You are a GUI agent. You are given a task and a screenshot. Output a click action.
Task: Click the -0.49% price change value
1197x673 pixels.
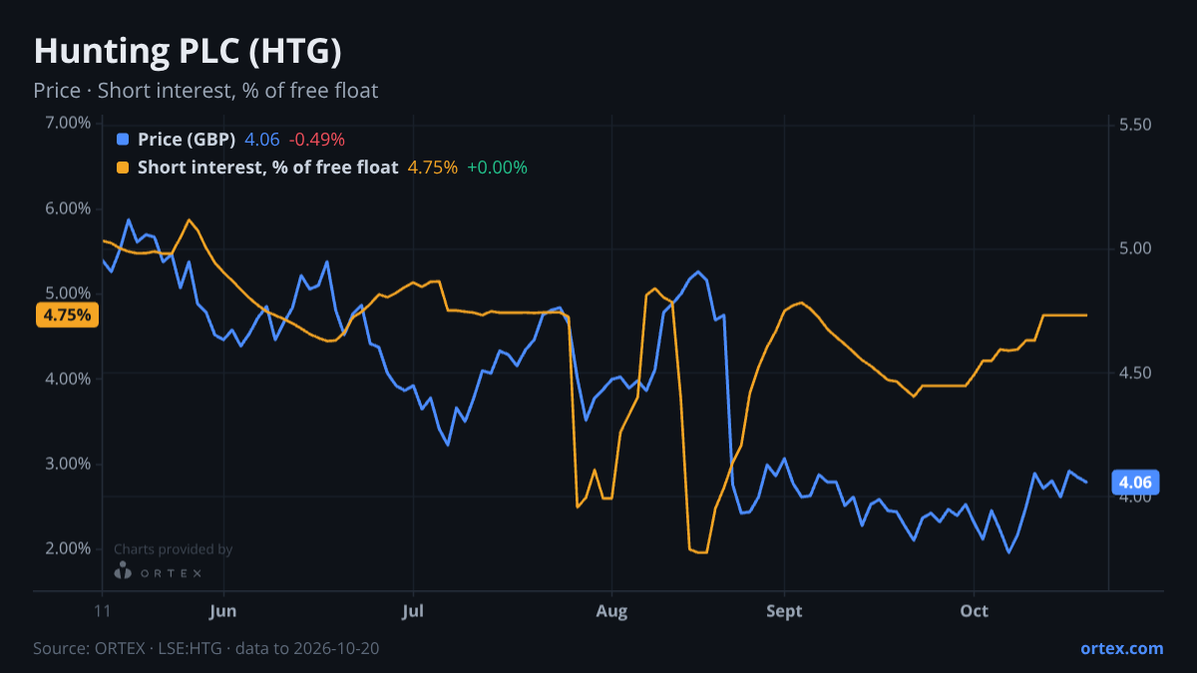click(317, 140)
